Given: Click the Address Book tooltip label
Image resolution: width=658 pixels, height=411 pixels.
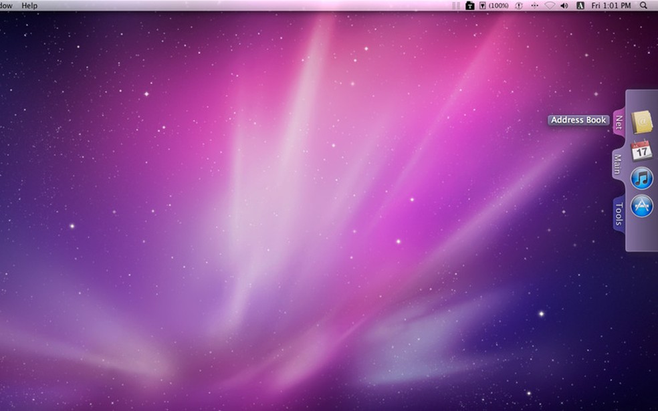Looking at the screenshot, I should point(578,120).
